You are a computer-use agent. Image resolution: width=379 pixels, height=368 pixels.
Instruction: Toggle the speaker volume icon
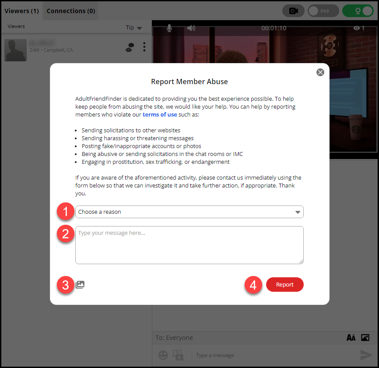[x=191, y=28]
